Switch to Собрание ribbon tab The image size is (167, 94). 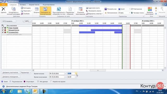[x=13, y=5]
